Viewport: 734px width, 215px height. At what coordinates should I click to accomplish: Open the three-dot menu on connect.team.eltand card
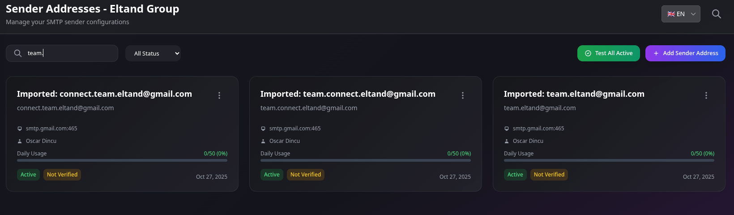(219, 95)
